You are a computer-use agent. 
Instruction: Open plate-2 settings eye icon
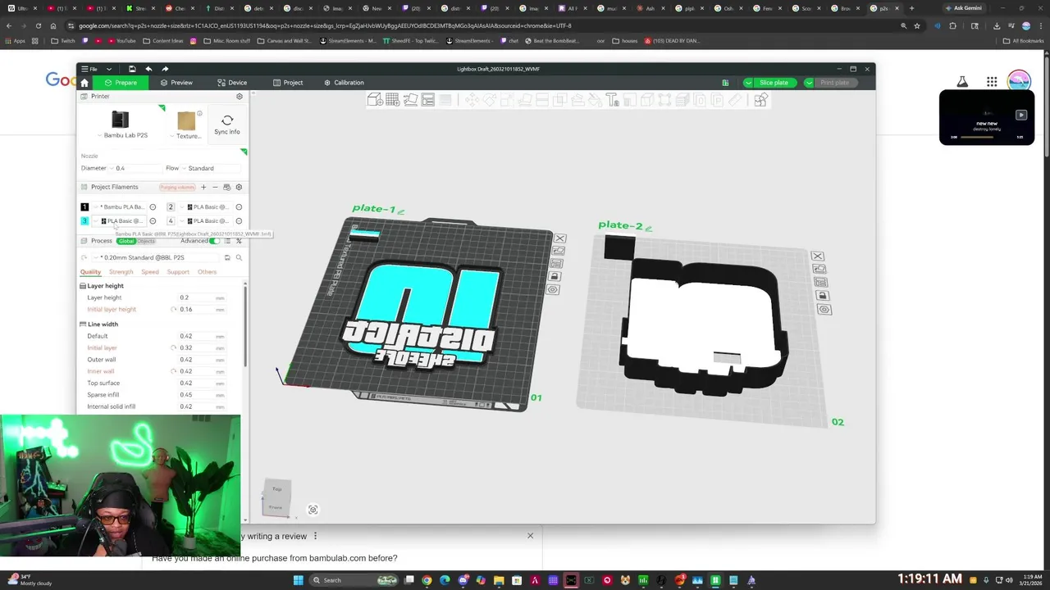(x=824, y=309)
